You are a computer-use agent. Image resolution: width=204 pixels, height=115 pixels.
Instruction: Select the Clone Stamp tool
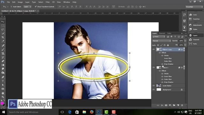point(3,53)
